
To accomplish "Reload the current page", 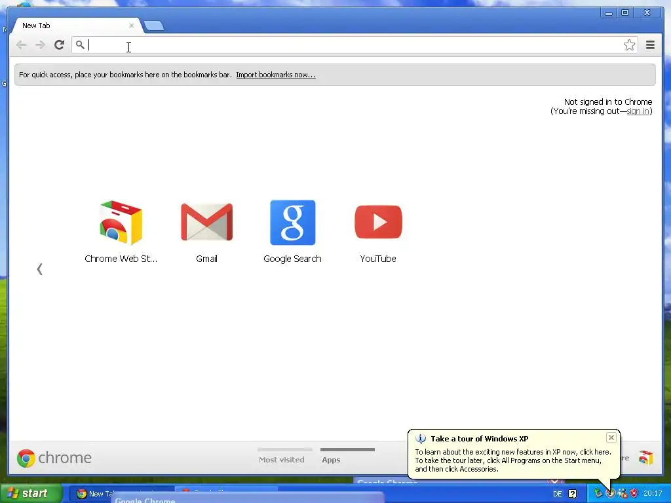I will point(60,45).
